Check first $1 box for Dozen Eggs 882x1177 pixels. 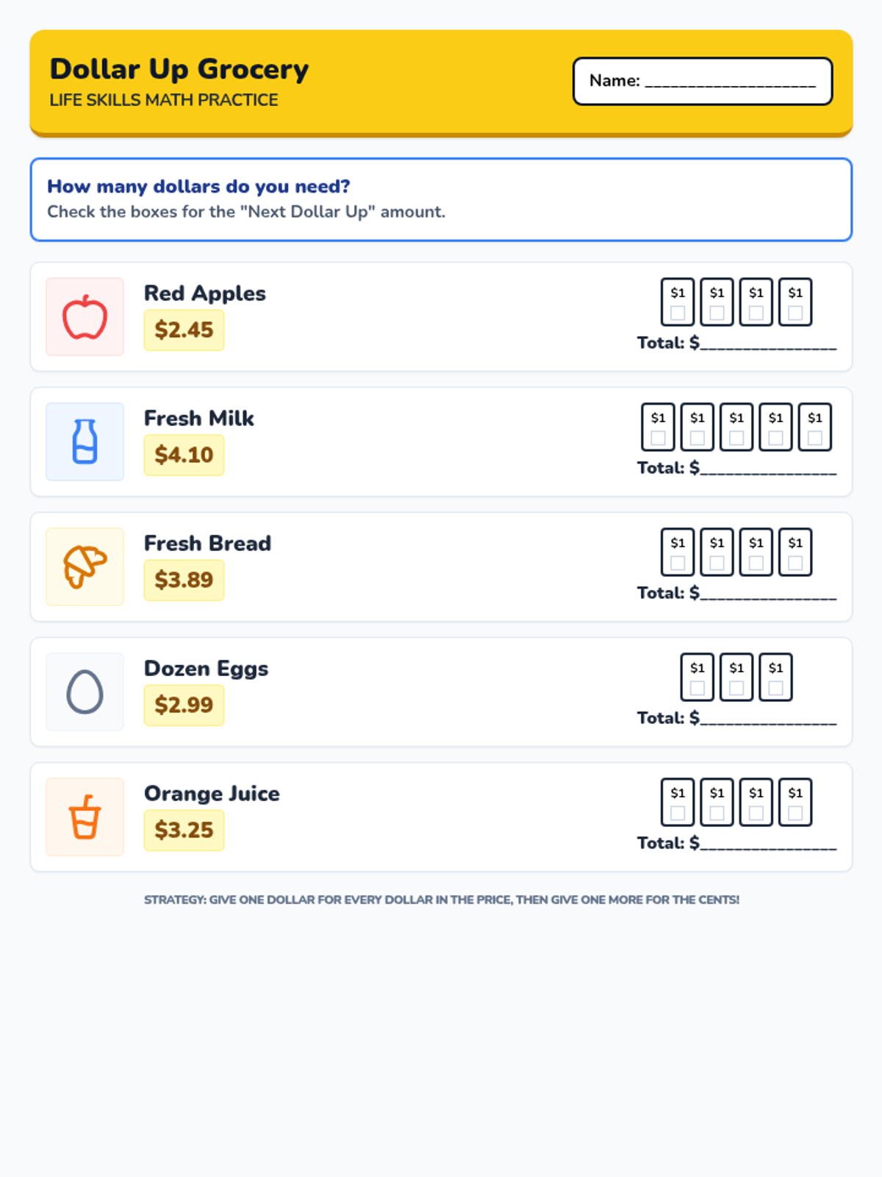(x=698, y=688)
